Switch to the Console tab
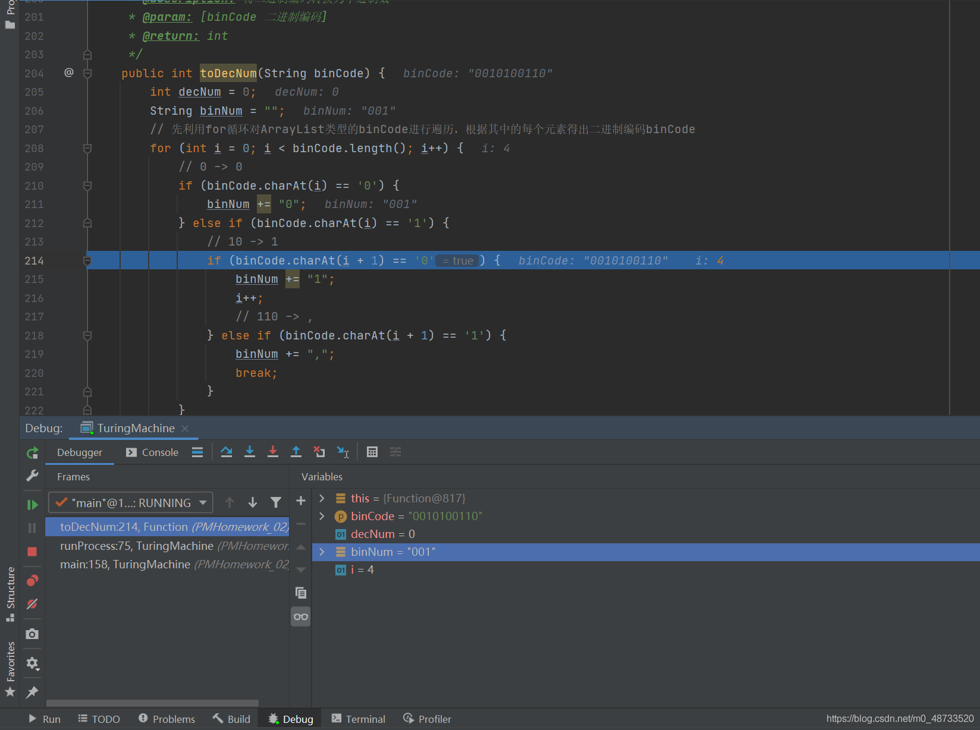This screenshot has height=730, width=980. (x=152, y=452)
